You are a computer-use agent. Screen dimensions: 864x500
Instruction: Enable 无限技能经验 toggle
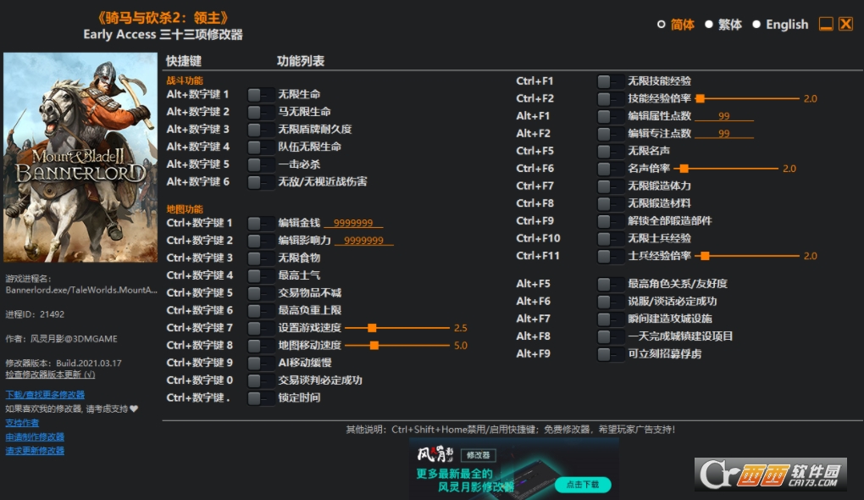[611, 81]
